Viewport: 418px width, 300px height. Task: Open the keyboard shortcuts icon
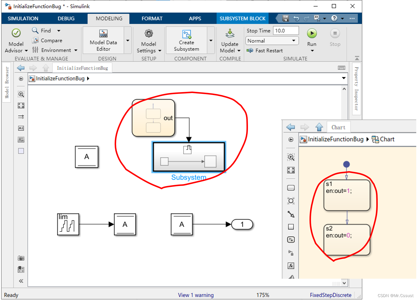(x=342, y=68)
